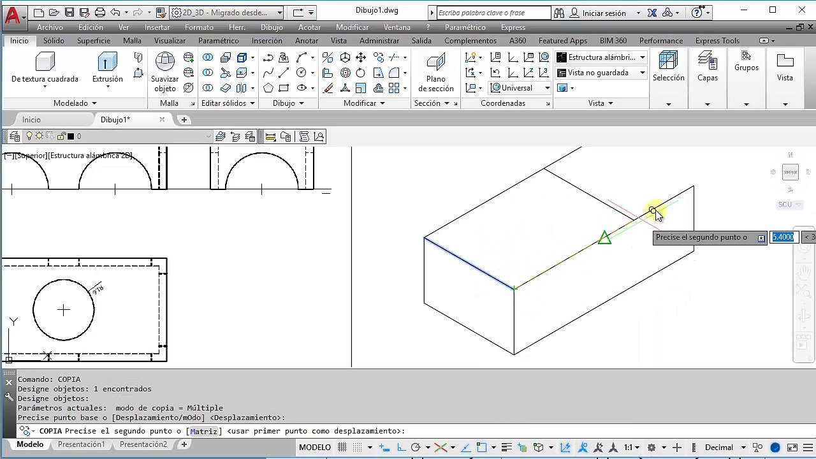This screenshot has width=816, height=459.
Task: Switch to the Visualizar ribbon tab
Action: click(x=170, y=41)
